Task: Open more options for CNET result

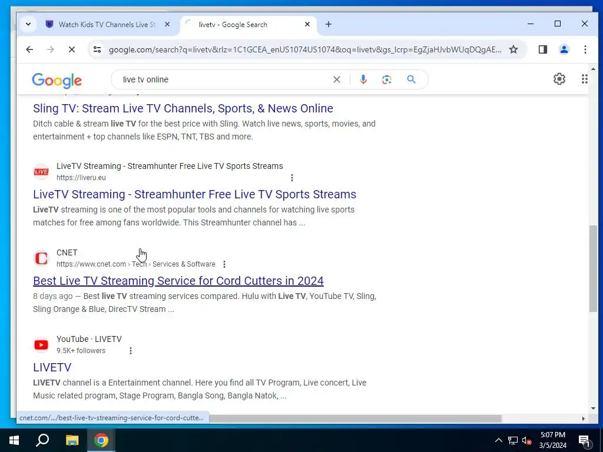Action: click(x=224, y=264)
